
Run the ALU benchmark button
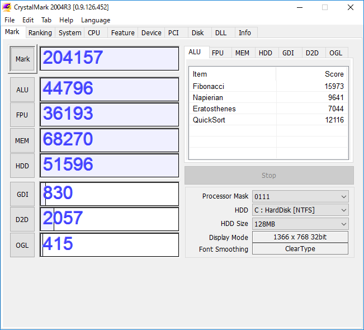[x=22, y=89]
